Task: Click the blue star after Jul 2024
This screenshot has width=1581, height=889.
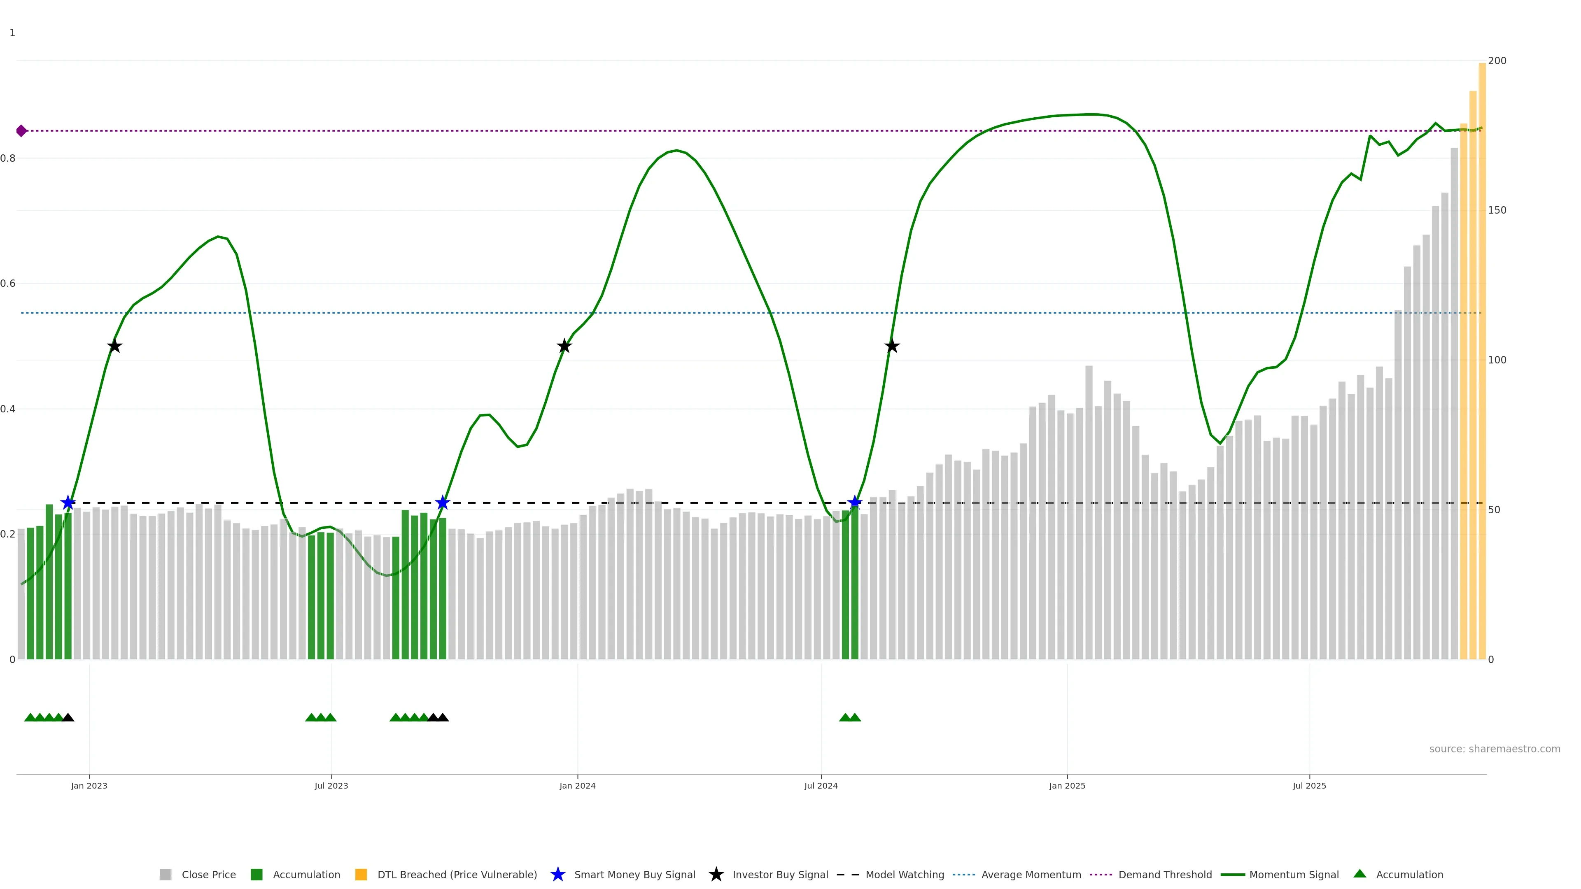Action: [854, 503]
